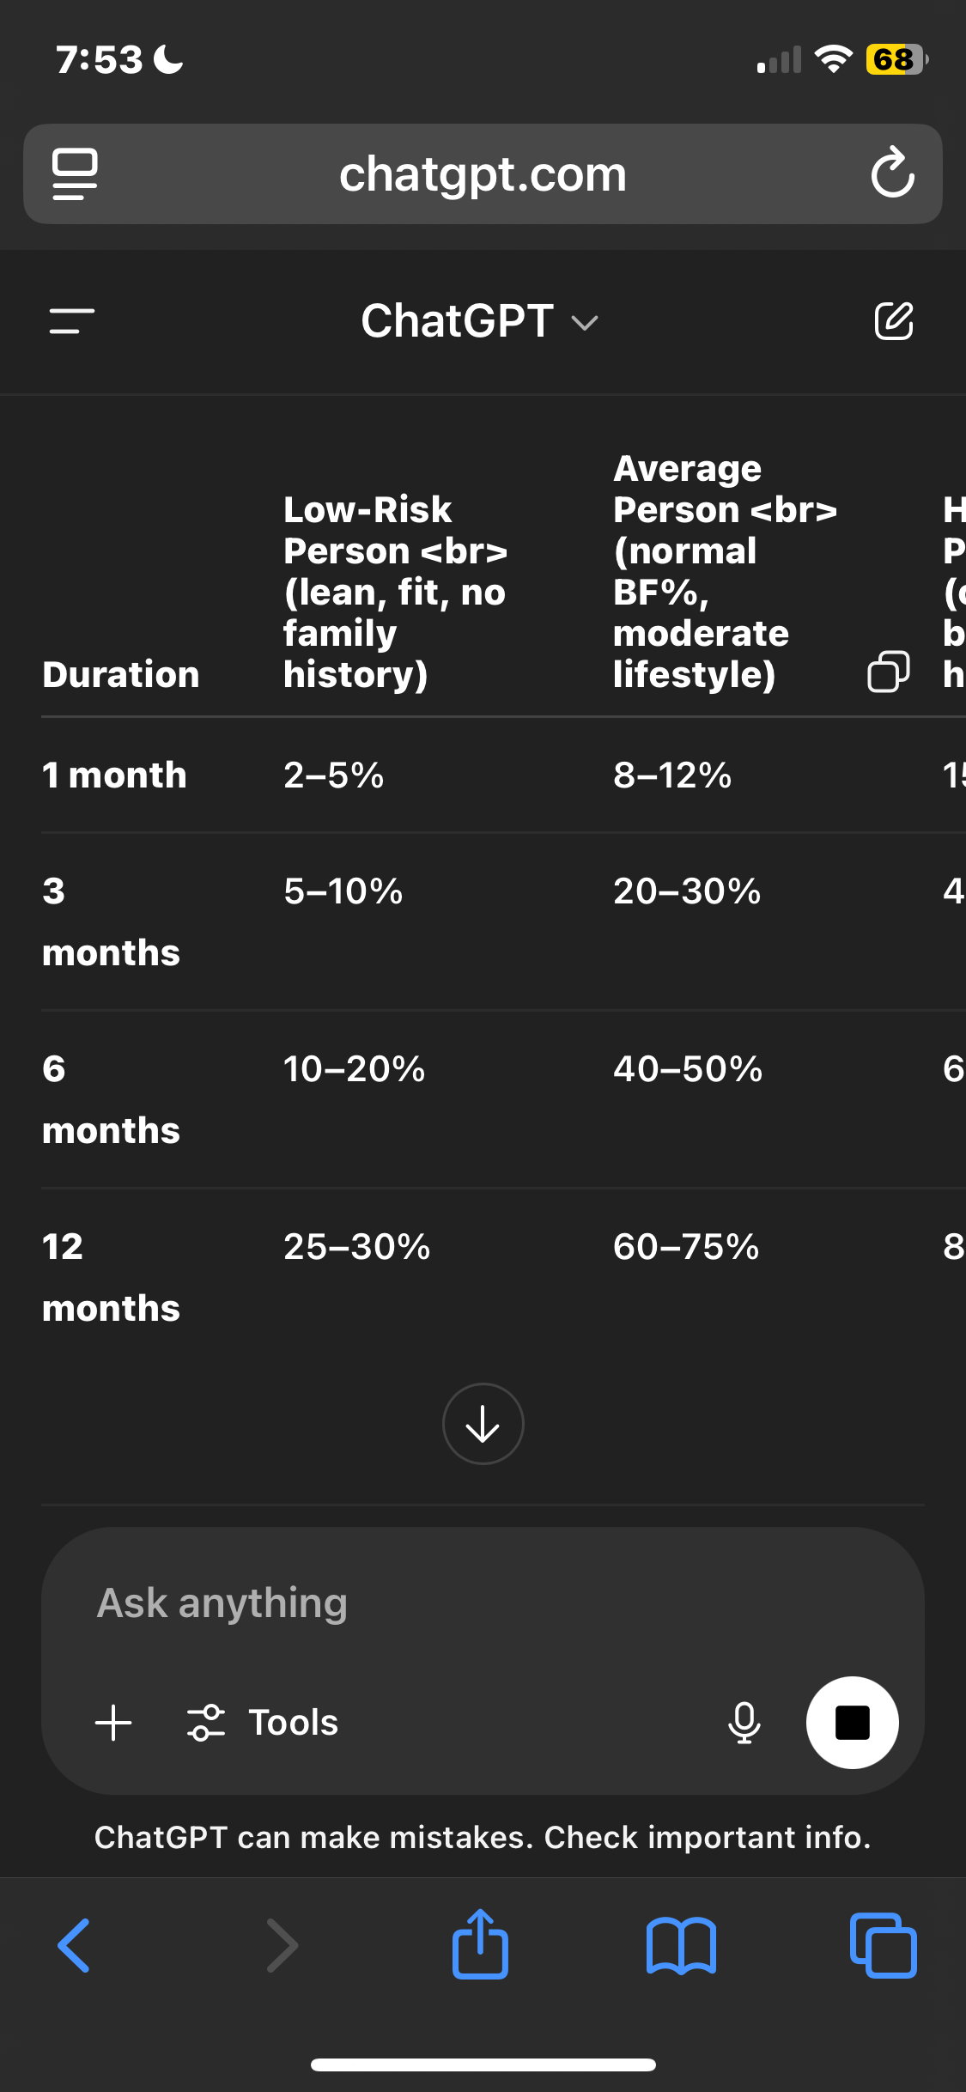Show all open Safari tabs
966x2092 pixels.
tap(883, 1945)
